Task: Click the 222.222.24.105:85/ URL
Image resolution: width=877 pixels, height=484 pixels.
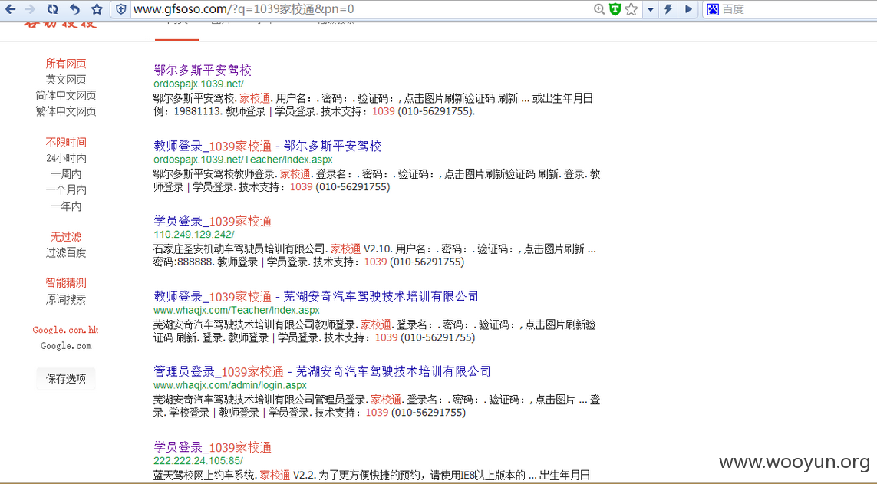Action: click(x=198, y=461)
